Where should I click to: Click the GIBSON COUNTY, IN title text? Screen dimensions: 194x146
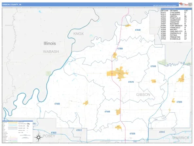(12, 4)
